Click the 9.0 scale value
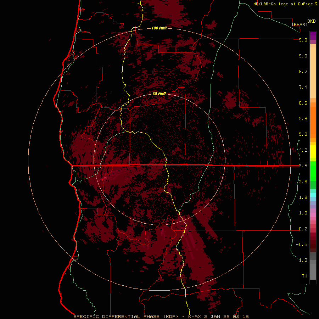This screenshot has height=319, width=319. click(303, 56)
